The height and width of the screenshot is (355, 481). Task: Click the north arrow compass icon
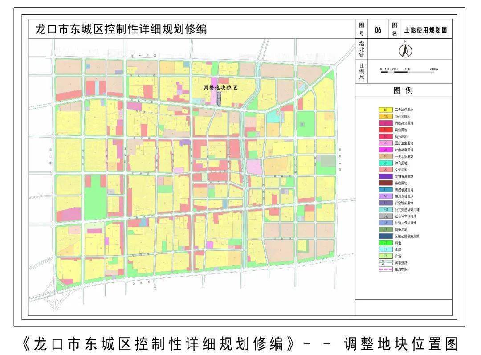pos(405,50)
